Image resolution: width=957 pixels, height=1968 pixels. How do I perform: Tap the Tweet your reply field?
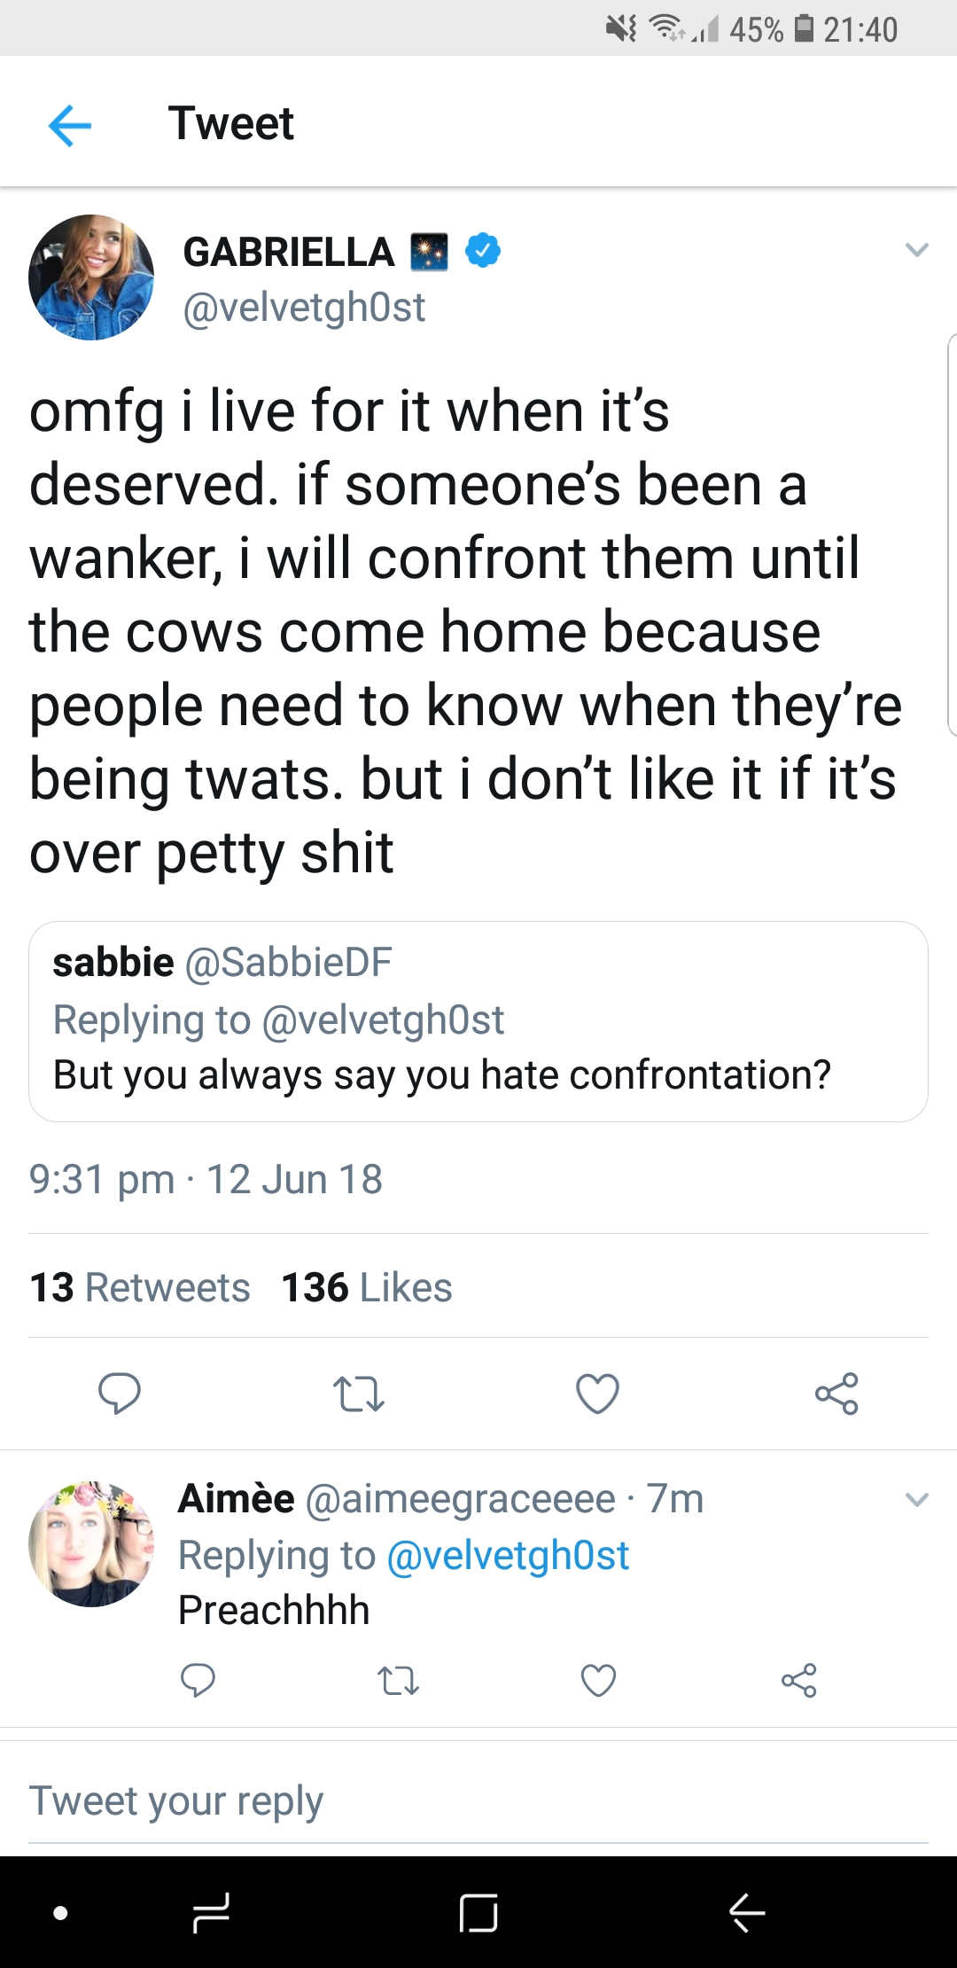pos(478,1801)
